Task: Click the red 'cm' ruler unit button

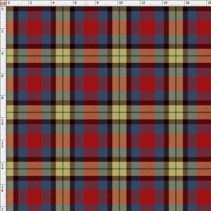Action: [3, 3]
